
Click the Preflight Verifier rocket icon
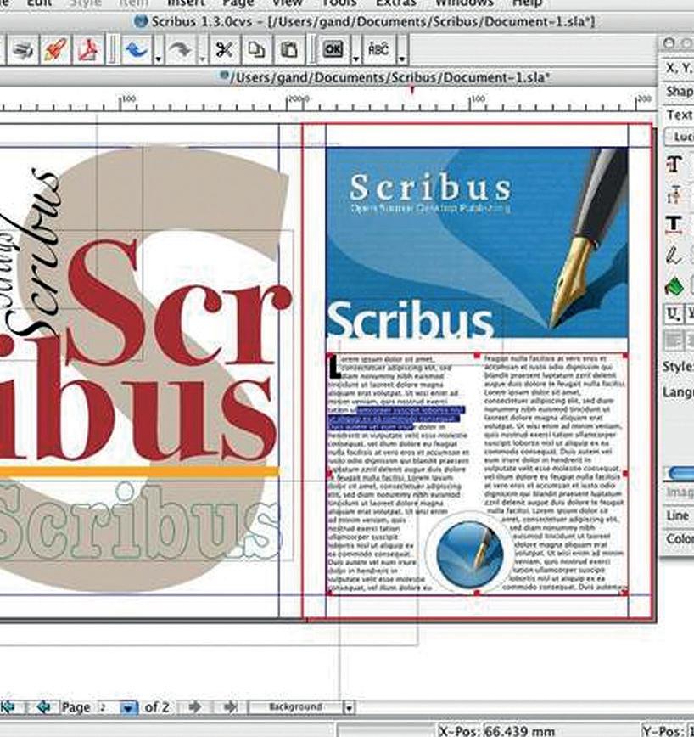point(55,49)
